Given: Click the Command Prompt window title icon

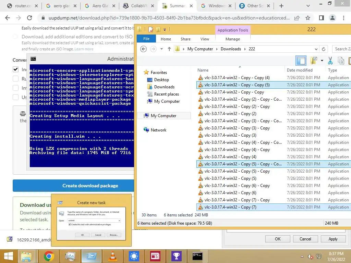Looking at the screenshot, I should click(33, 59).
